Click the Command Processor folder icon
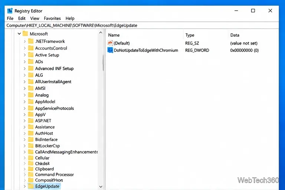Image resolution: width=285 pixels, height=190 pixels. (x=31, y=174)
